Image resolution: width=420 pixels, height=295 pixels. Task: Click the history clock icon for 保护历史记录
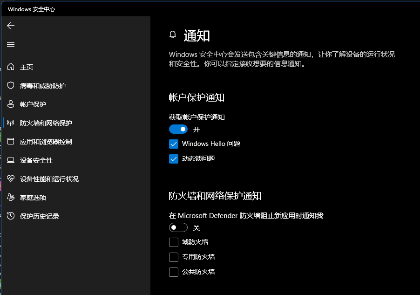(x=11, y=216)
